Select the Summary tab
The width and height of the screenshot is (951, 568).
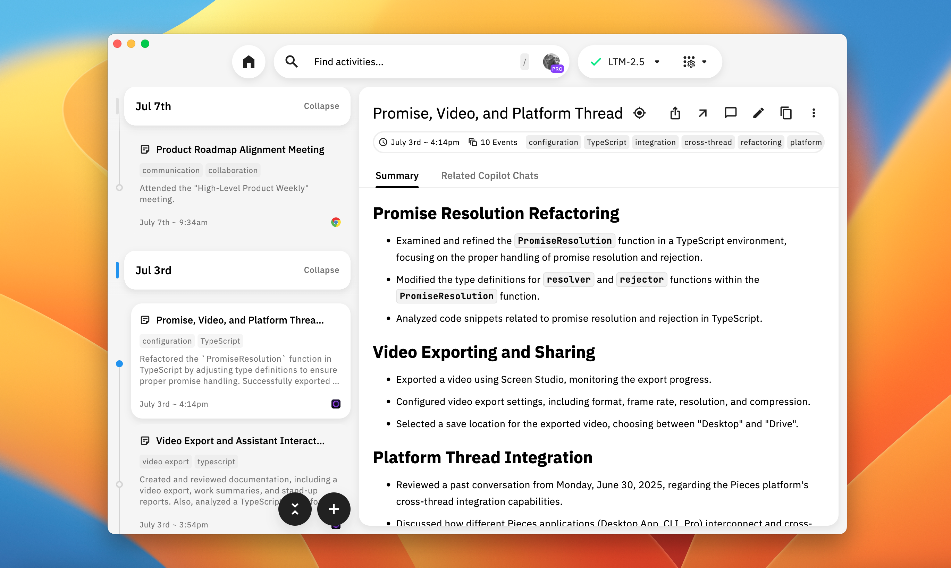click(397, 176)
